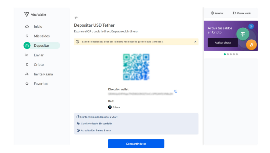
Task: Click the Inicio home icon
Action: click(27, 27)
